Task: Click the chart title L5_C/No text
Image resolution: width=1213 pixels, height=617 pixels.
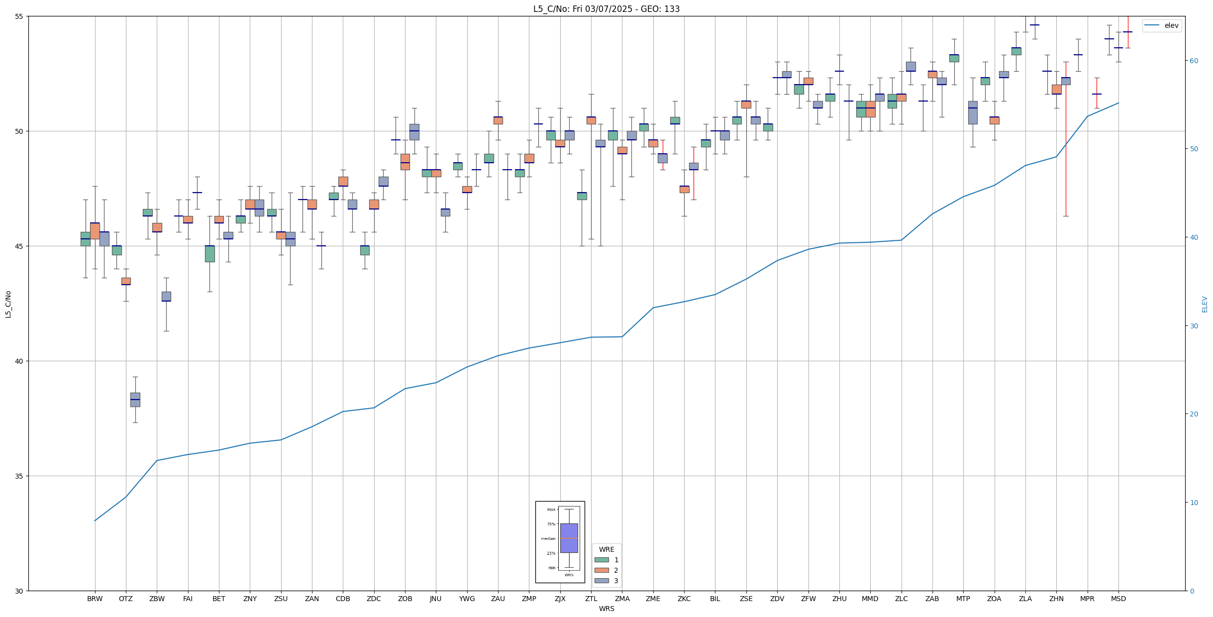Action: coord(606,9)
